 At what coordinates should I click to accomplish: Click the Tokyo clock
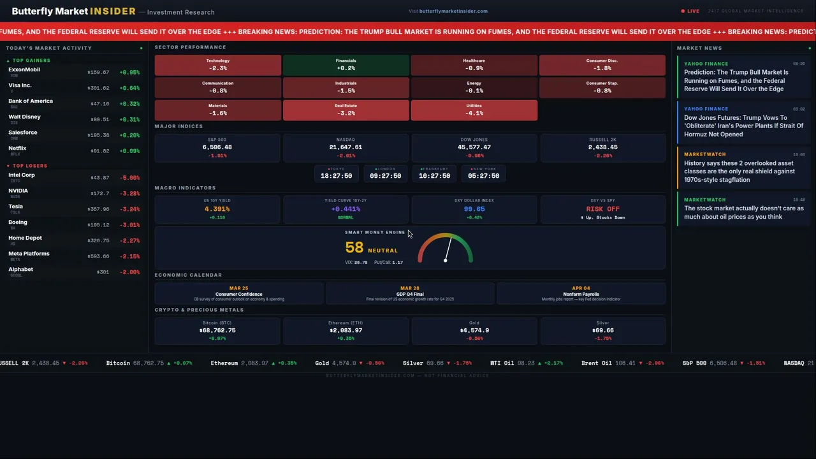tap(337, 174)
